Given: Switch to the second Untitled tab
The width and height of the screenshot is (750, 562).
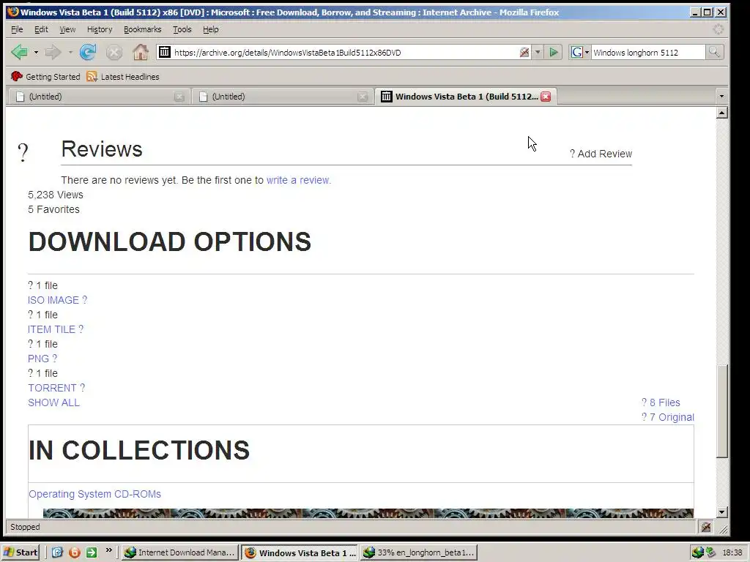Looking at the screenshot, I should click(281, 97).
